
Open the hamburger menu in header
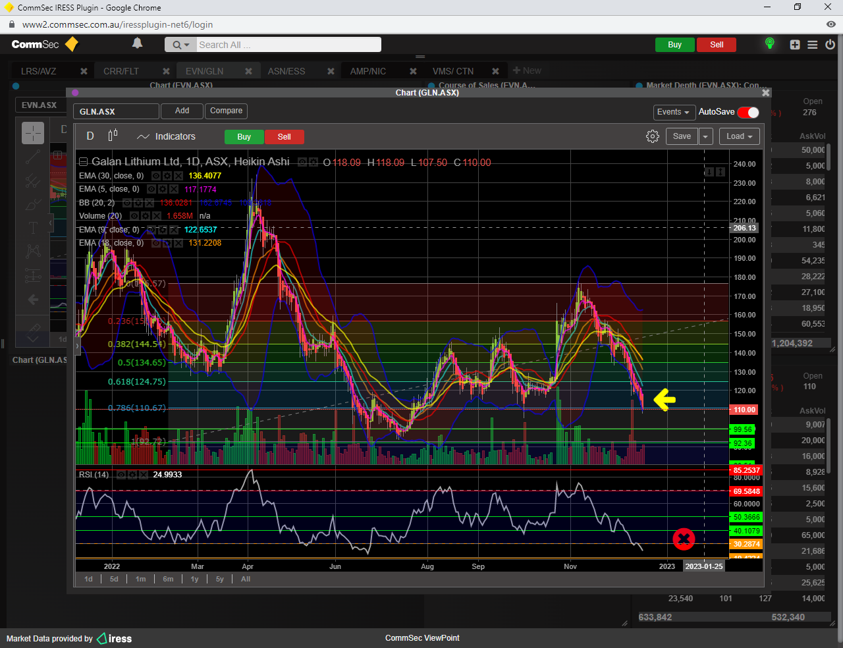(813, 45)
